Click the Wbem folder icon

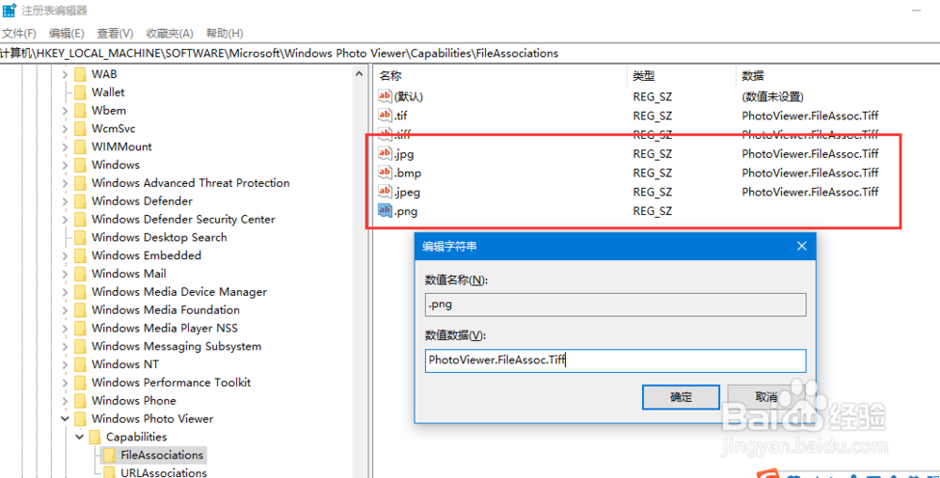click(x=80, y=111)
